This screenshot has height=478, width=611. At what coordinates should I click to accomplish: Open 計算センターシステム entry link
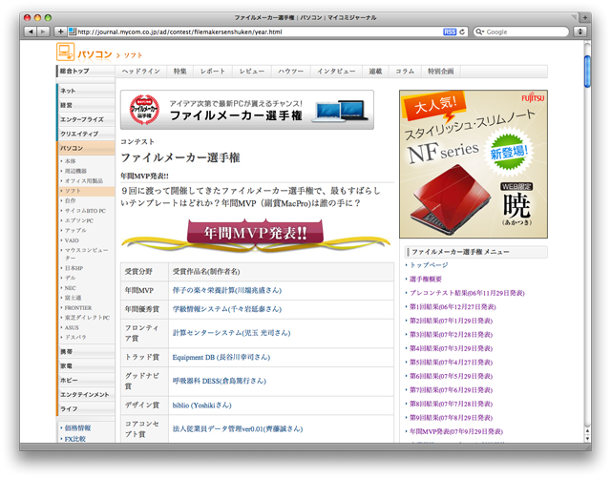(x=231, y=333)
